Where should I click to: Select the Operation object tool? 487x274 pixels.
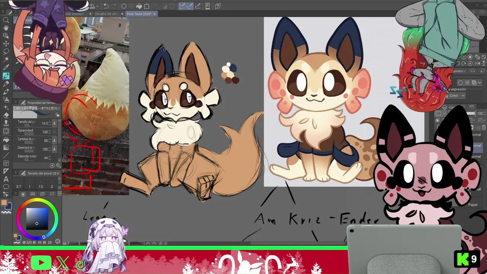click(6, 36)
